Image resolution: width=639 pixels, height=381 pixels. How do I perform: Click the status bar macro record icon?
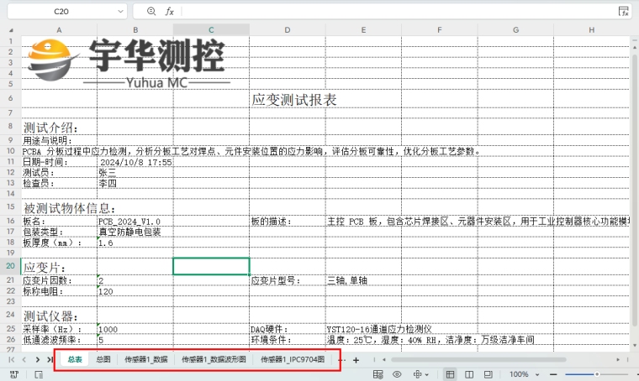pyautogui.click(x=13, y=374)
